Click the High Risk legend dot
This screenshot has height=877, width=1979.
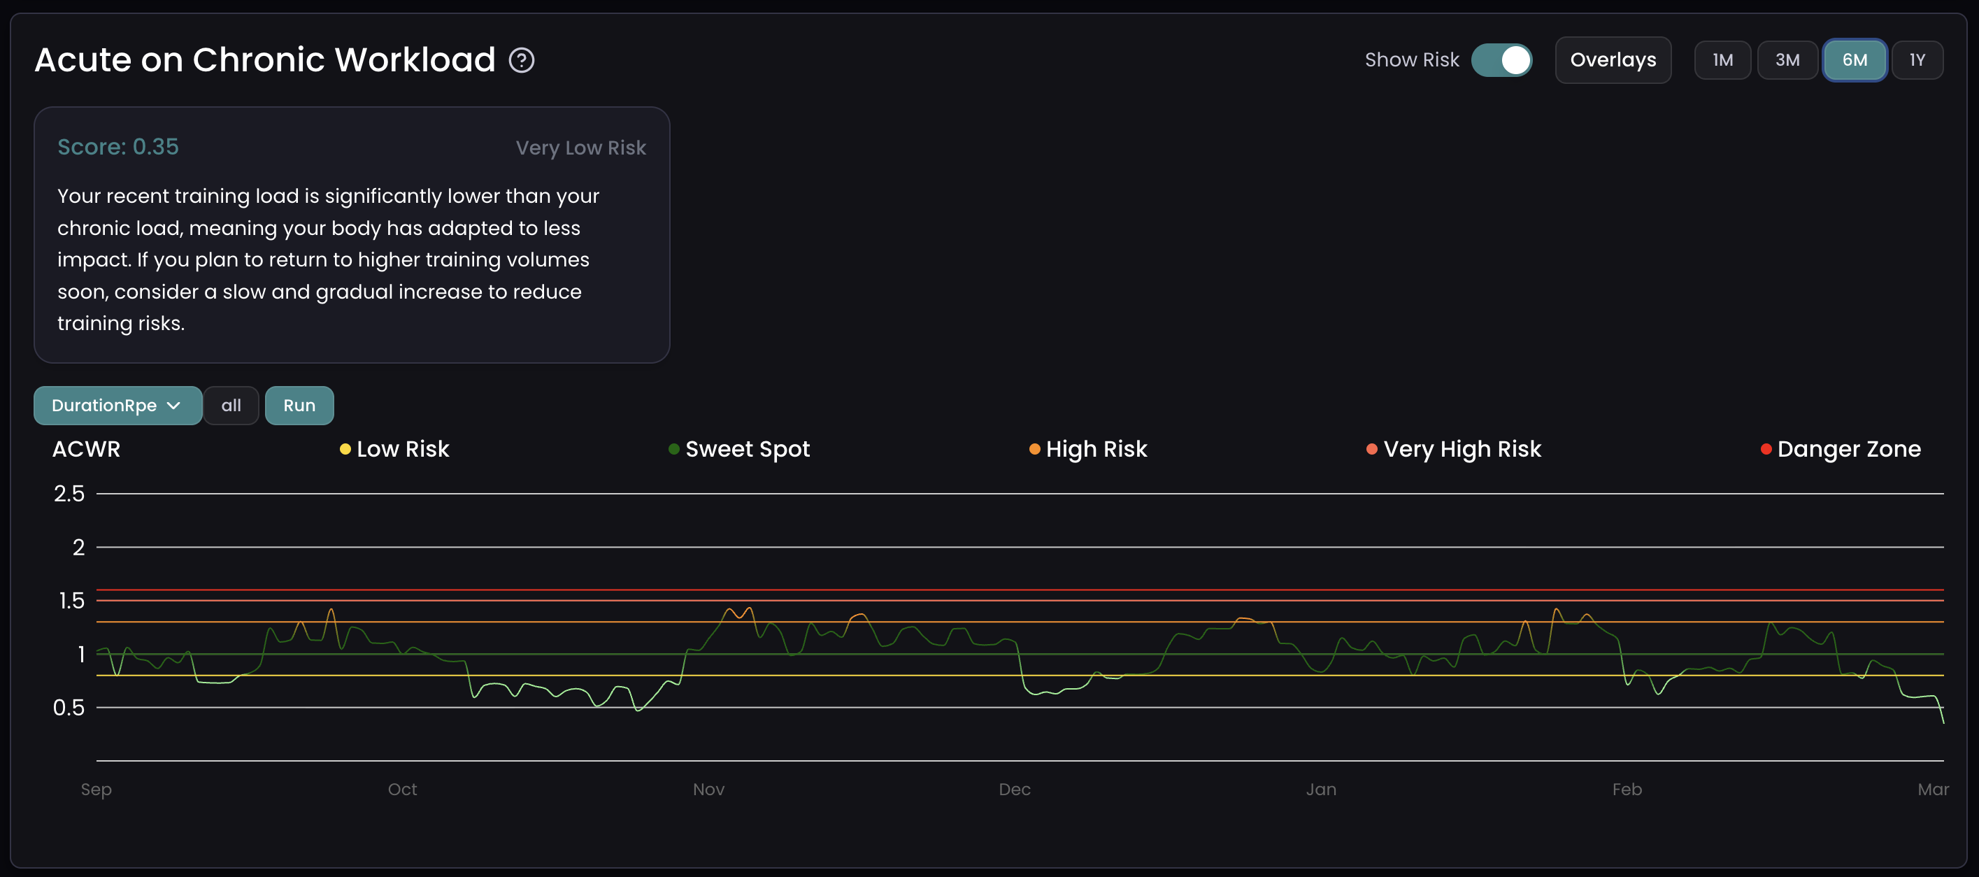(x=1033, y=449)
